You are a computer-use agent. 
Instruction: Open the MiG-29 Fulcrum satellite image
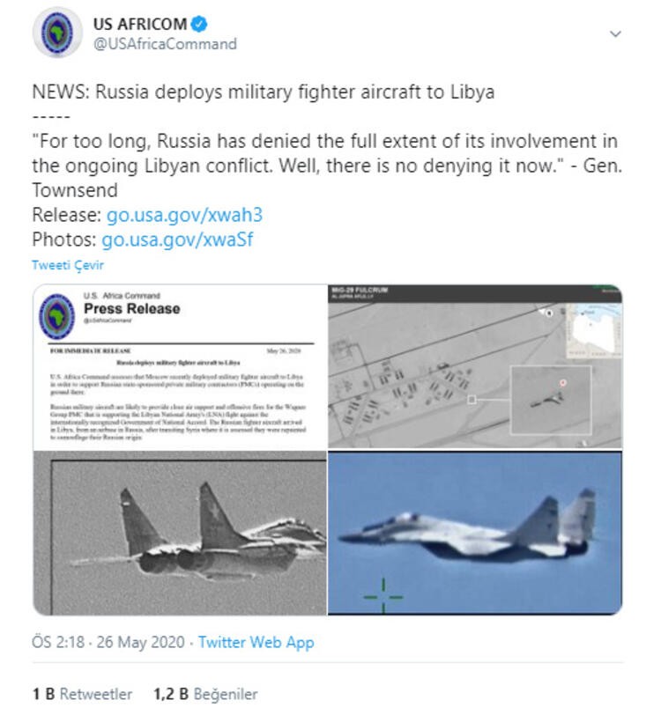click(475, 366)
